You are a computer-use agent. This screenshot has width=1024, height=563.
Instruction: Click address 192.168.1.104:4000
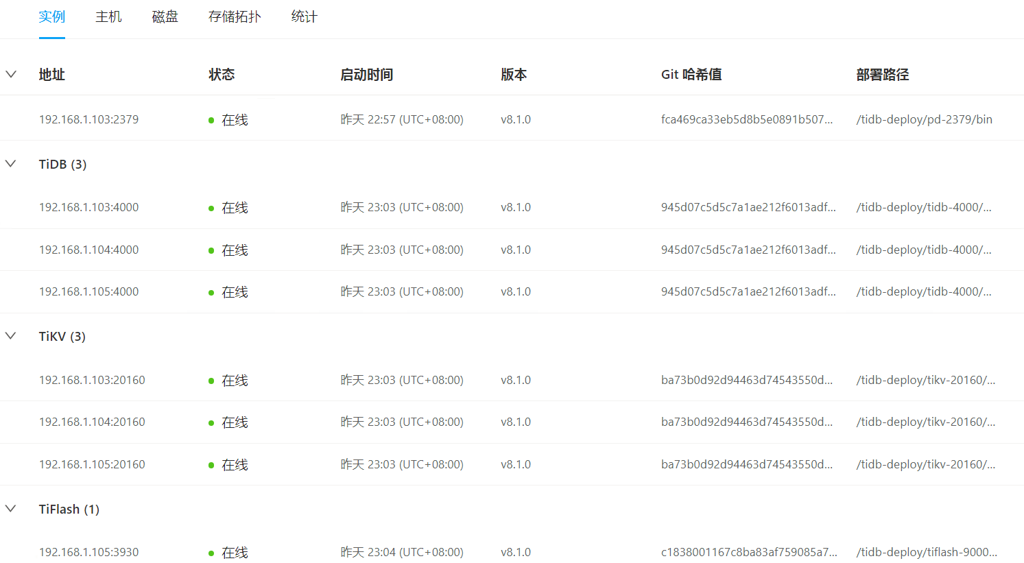(x=88, y=250)
